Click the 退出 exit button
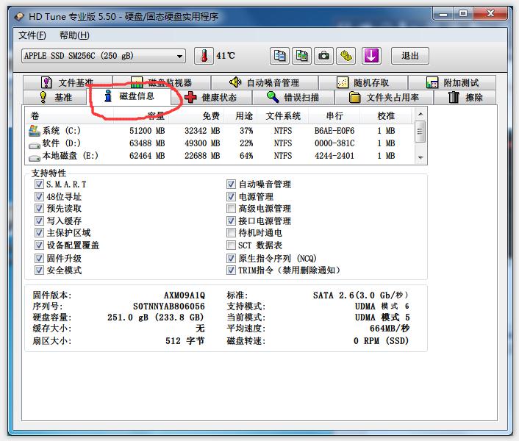Viewport: 519px width, 441px height. (x=410, y=56)
